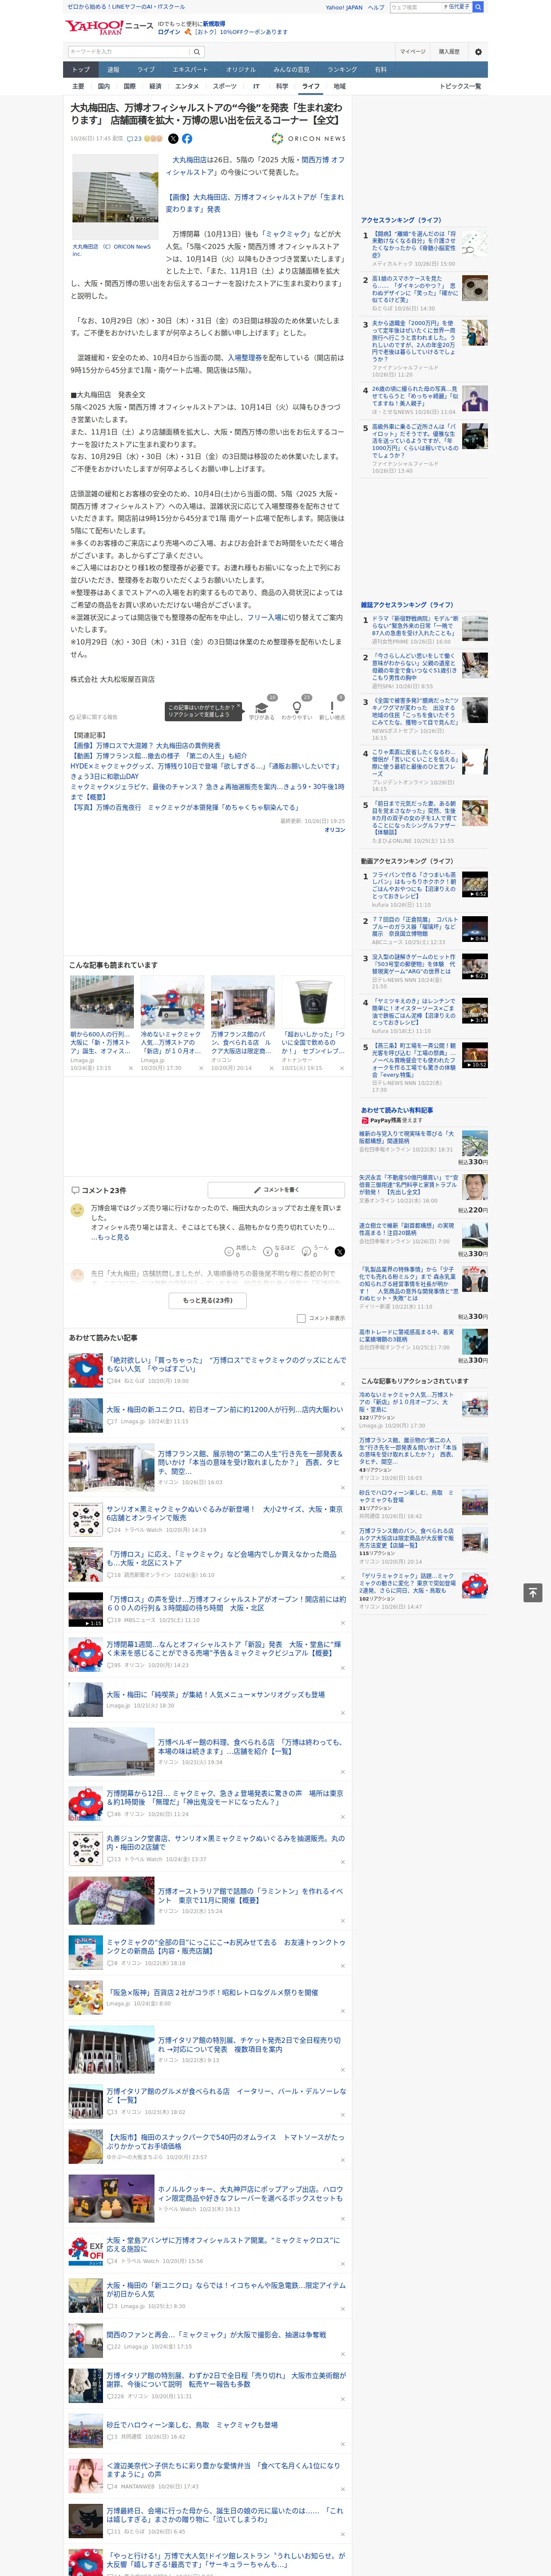Dismiss the 万博フランス館のパン recommended card
Screen dimensions: 551x2576
pos(271,1068)
